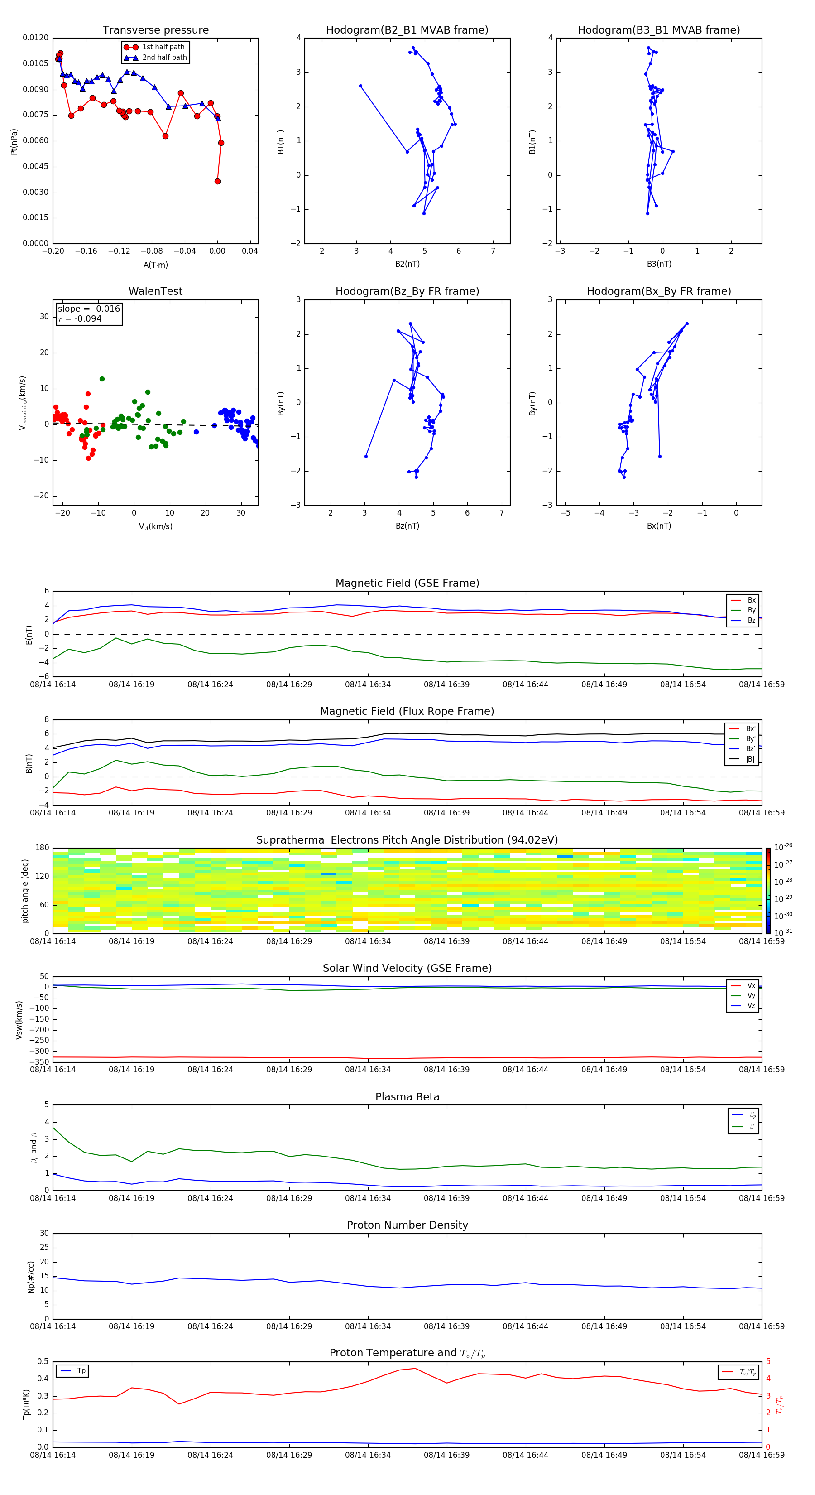Click the 'Vsw(km/s)' axis label
The image size is (815, 1495).
click(x=19, y=1020)
